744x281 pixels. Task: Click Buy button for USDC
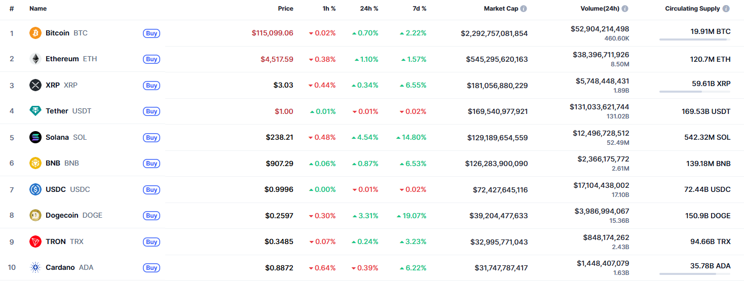tap(152, 190)
